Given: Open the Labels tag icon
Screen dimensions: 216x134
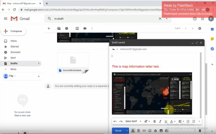Looking at the screenshot, I should click(85, 28).
